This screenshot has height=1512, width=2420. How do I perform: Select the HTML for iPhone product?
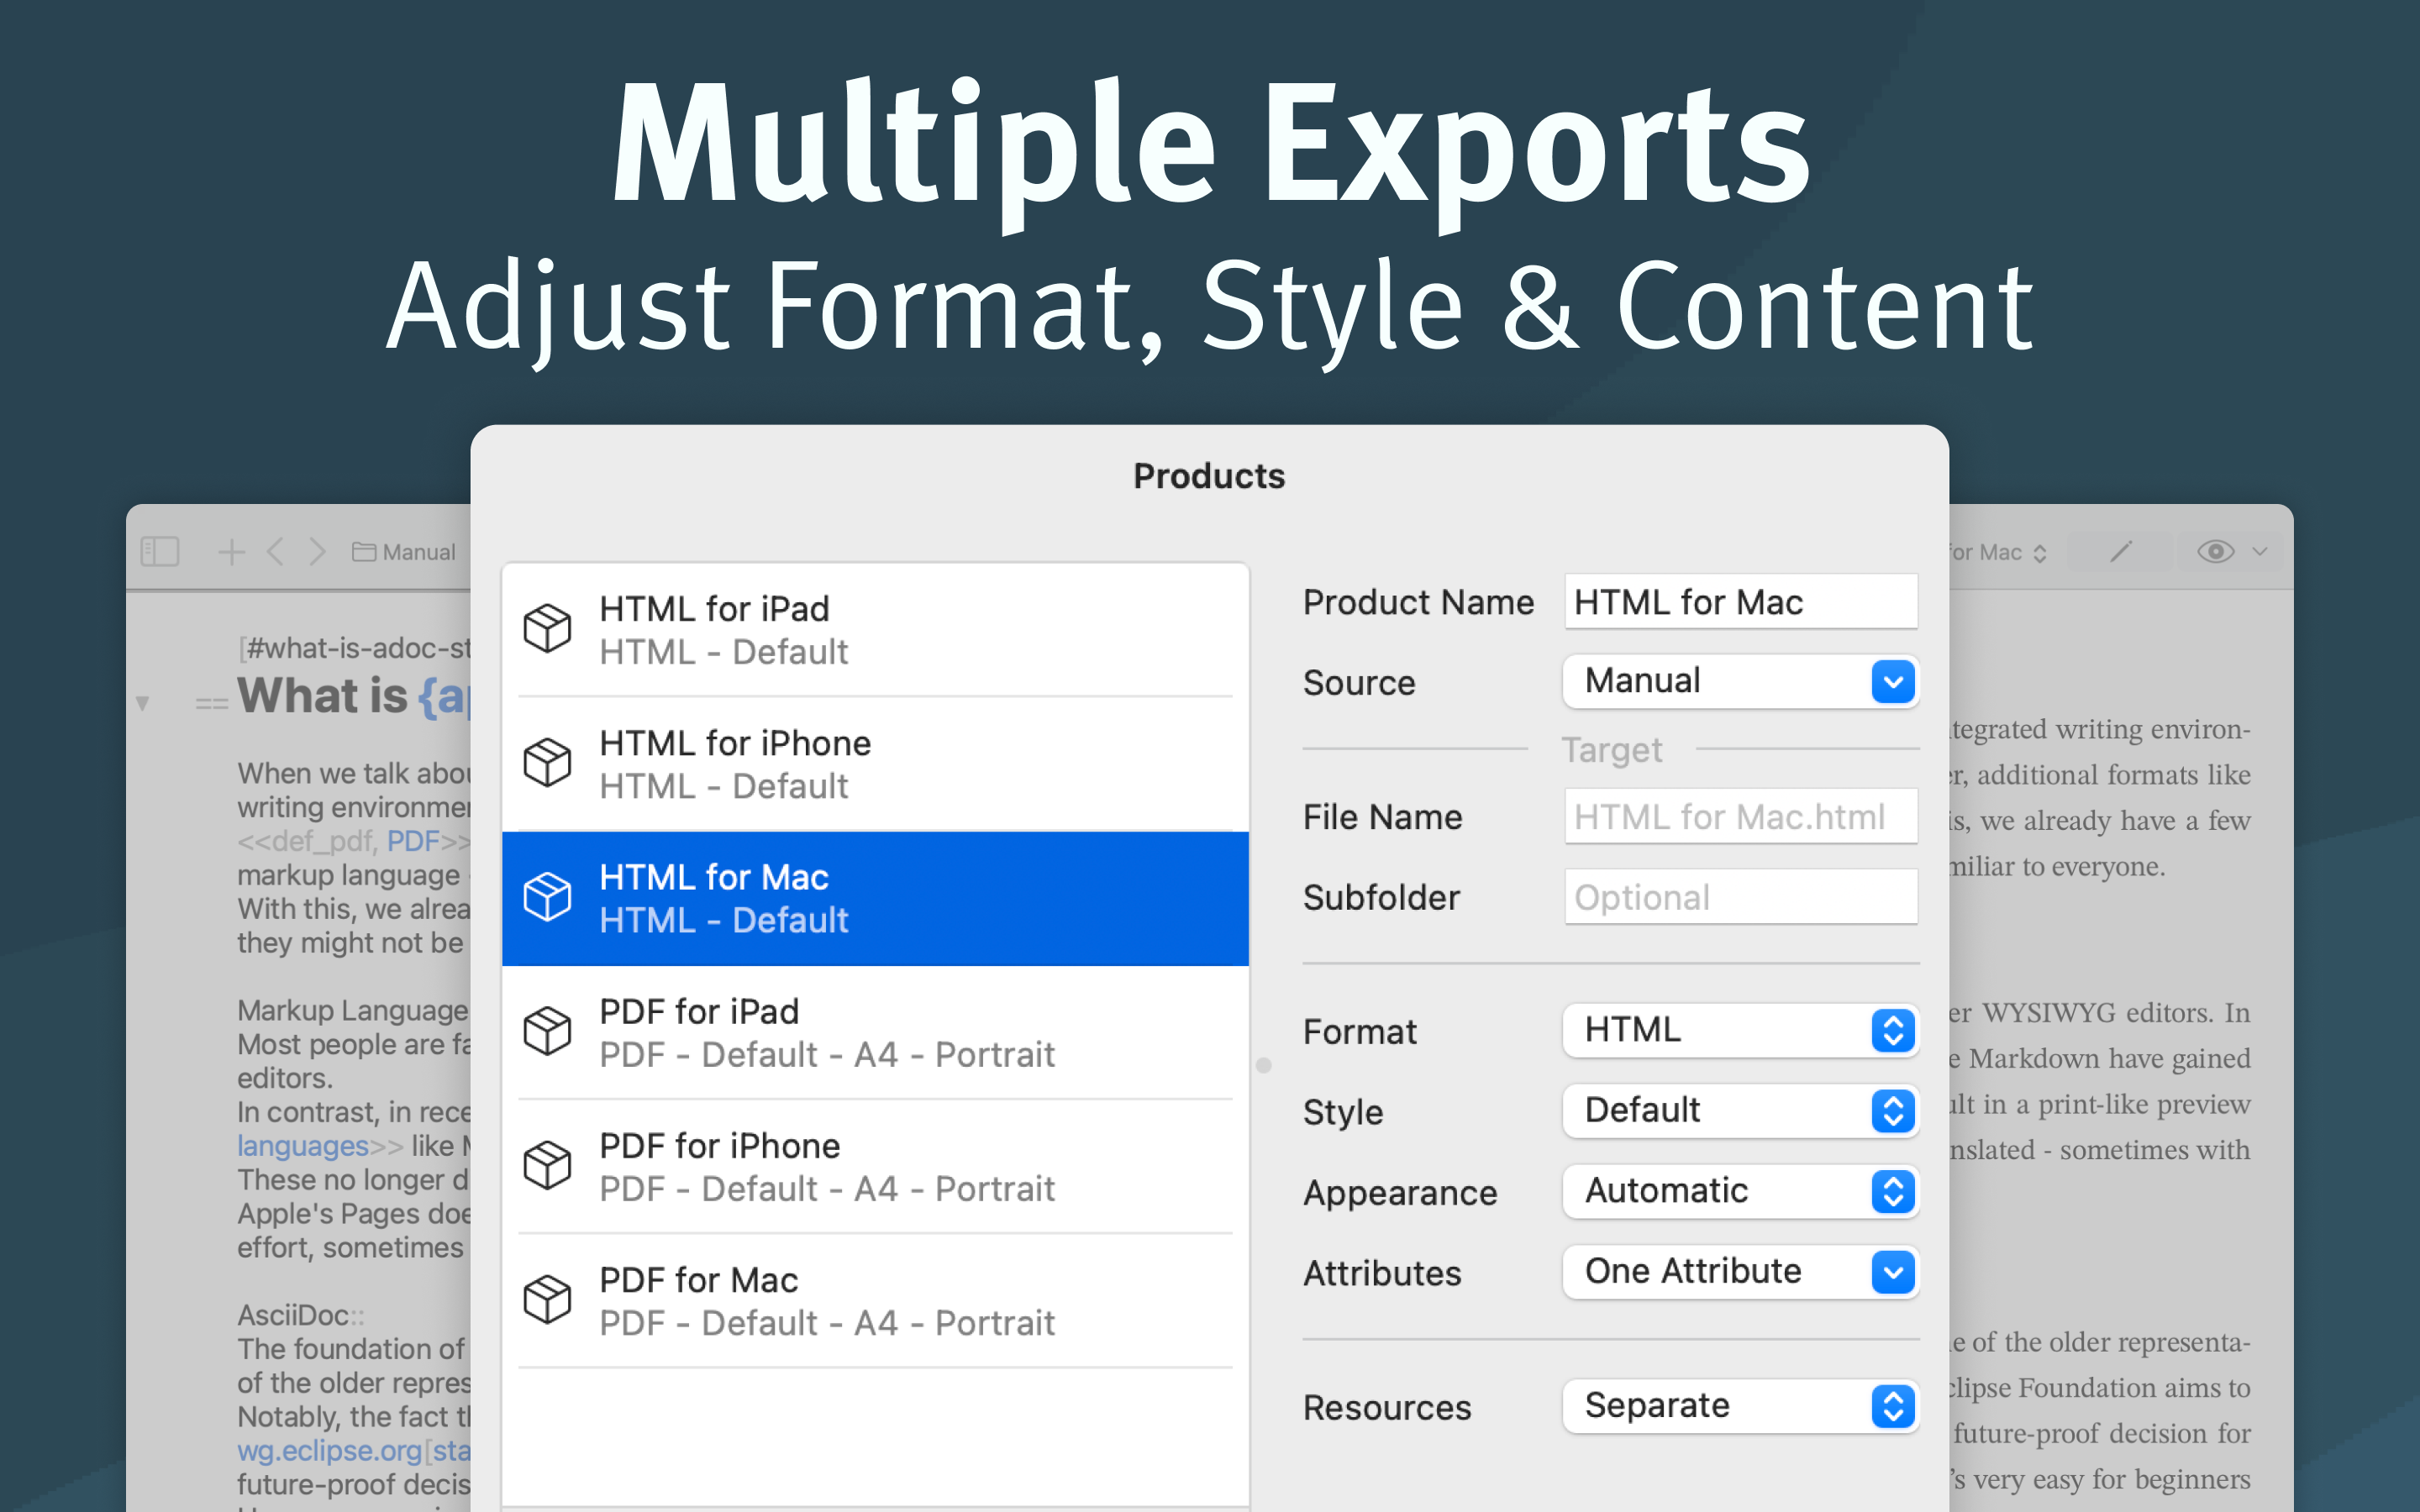pyautogui.click(x=875, y=764)
